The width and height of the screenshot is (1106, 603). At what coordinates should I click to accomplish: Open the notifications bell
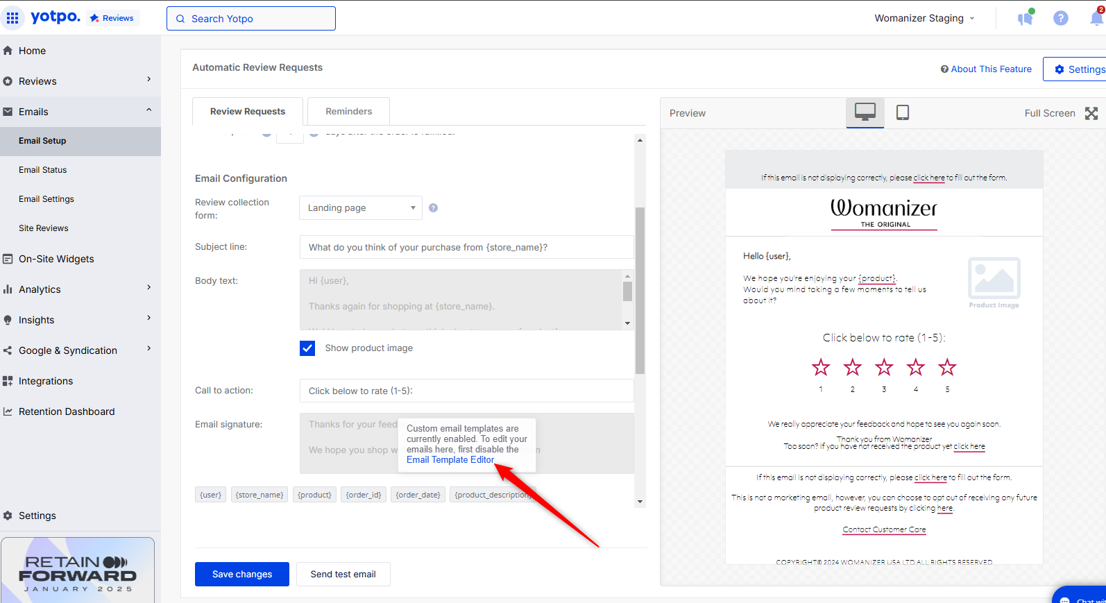1097,18
